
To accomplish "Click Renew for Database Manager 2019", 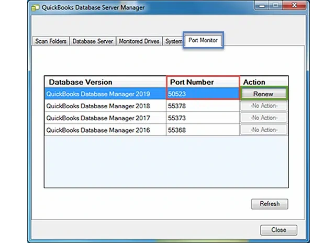I will tap(263, 94).
